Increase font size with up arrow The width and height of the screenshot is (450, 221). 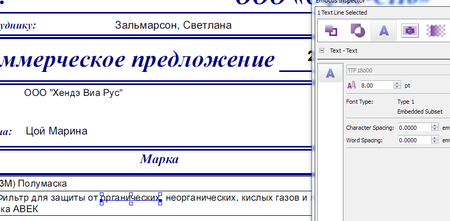(x=397, y=83)
